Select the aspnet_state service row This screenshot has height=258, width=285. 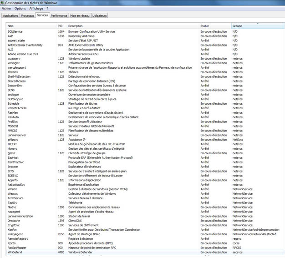pyautogui.click(x=145, y=40)
